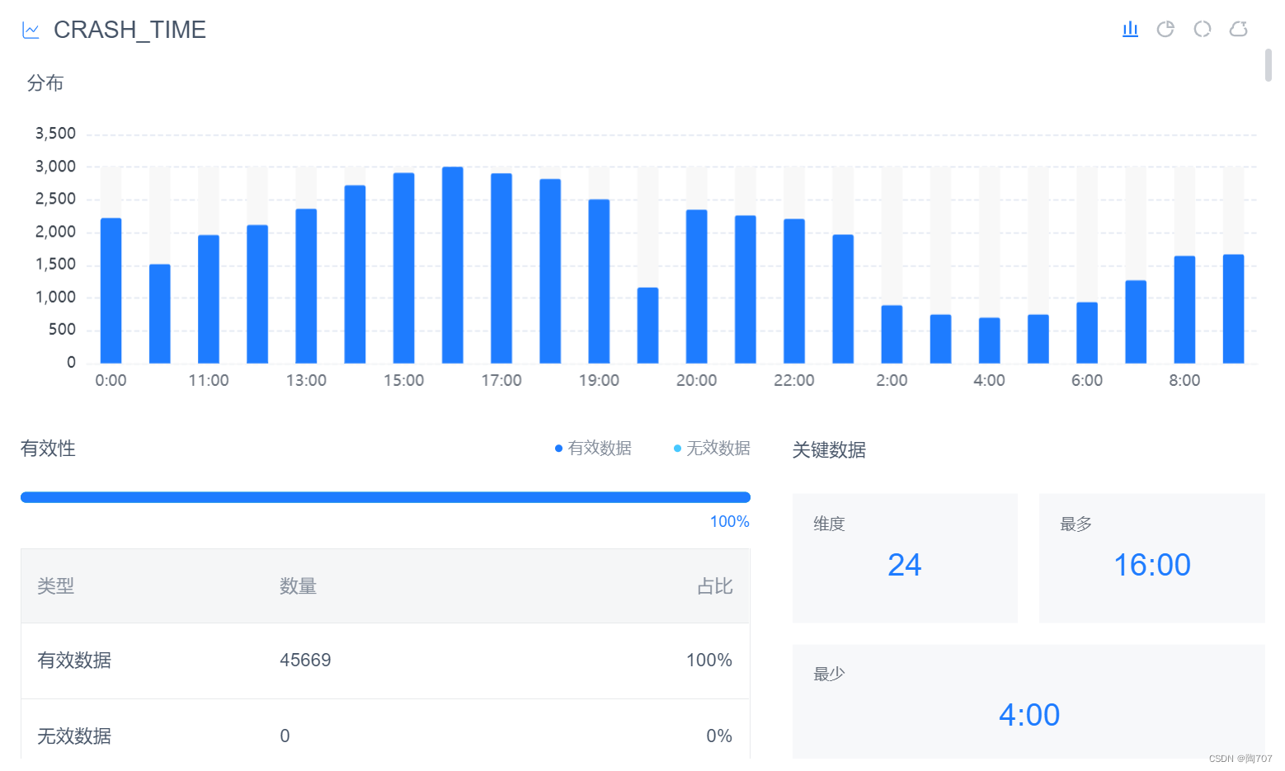
Task: Click the 无效数据 table row label
Action: point(74,736)
